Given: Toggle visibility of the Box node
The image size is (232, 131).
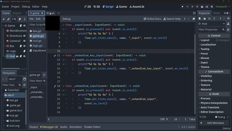Looking at the screenshot, I should (24, 46).
